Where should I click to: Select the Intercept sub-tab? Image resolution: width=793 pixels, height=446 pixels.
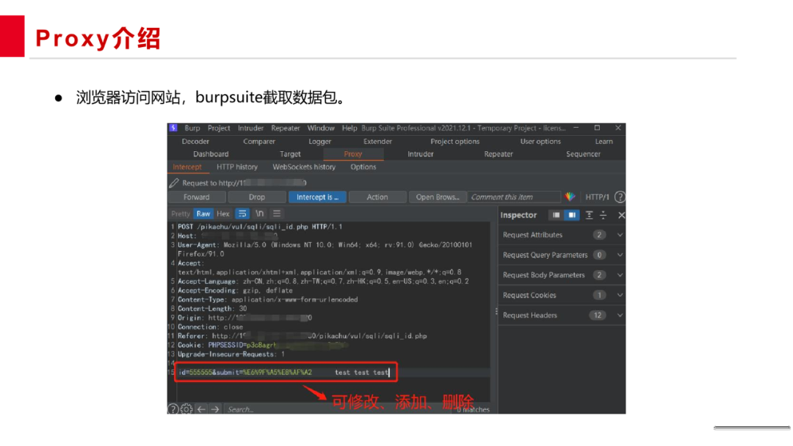coord(187,167)
